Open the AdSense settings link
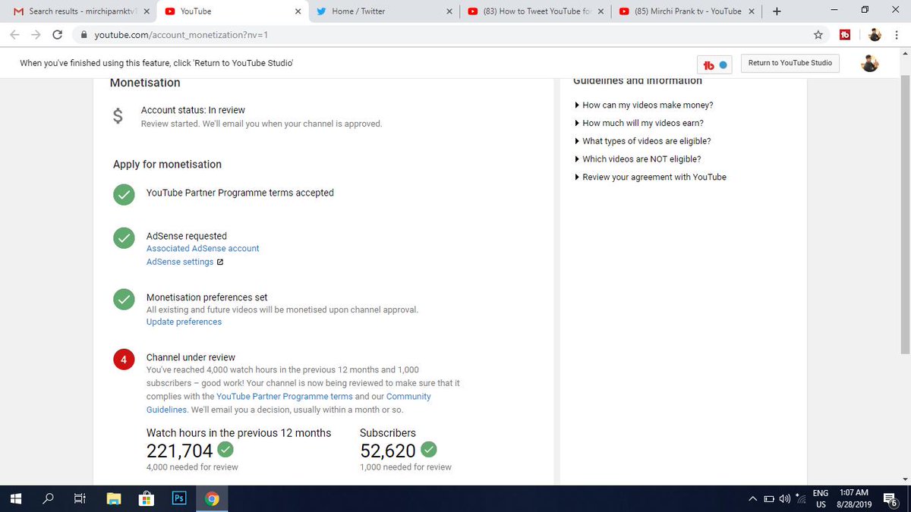This screenshot has width=911, height=512. pos(180,262)
